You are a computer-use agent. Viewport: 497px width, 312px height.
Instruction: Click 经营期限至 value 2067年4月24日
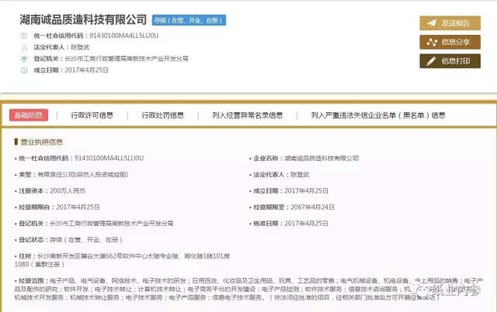coord(312,207)
